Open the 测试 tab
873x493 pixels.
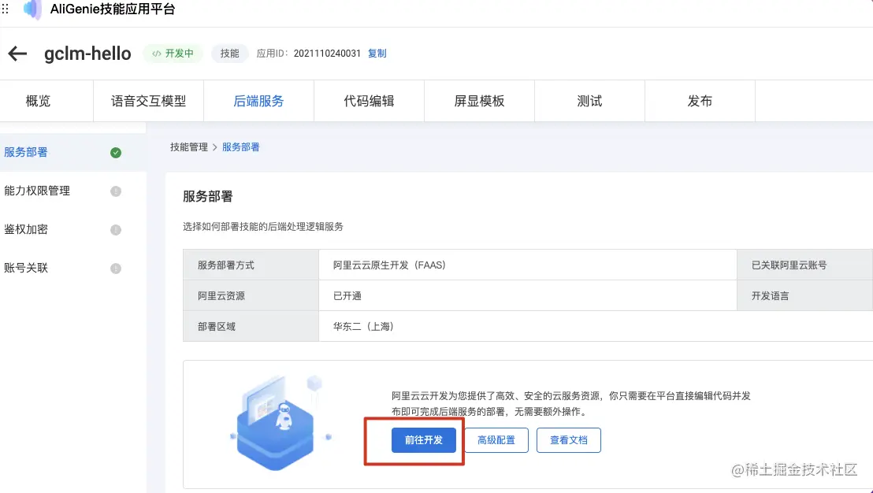coord(589,101)
